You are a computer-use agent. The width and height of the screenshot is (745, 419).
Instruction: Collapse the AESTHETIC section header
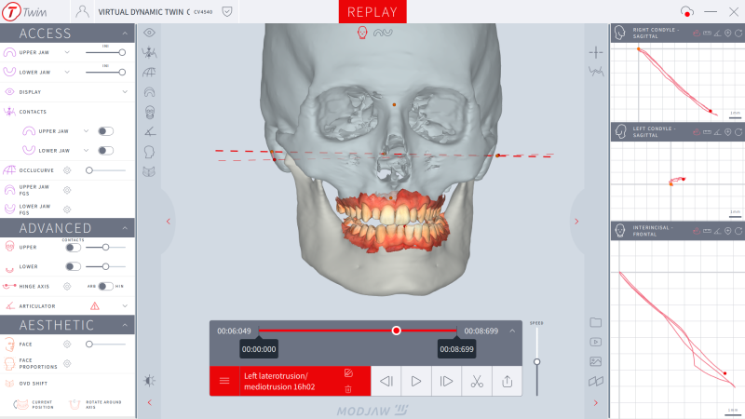pos(67,325)
